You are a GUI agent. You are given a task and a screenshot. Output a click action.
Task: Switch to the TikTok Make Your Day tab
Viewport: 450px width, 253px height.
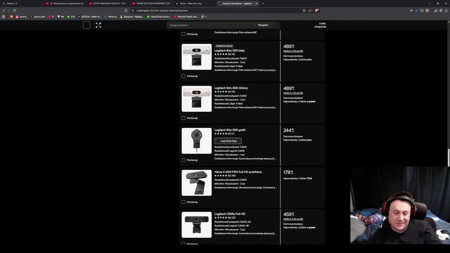[x=195, y=4]
